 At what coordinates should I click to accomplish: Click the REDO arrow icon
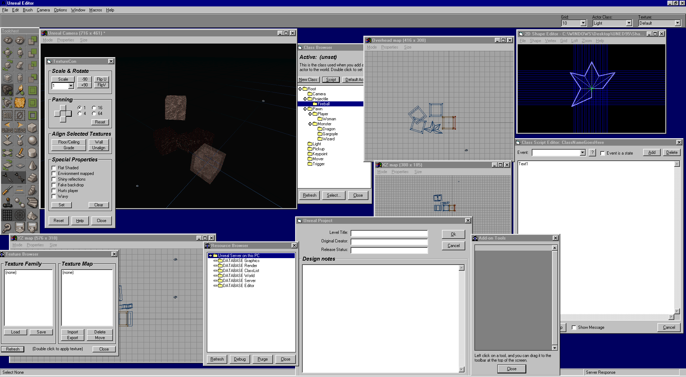tap(20, 128)
